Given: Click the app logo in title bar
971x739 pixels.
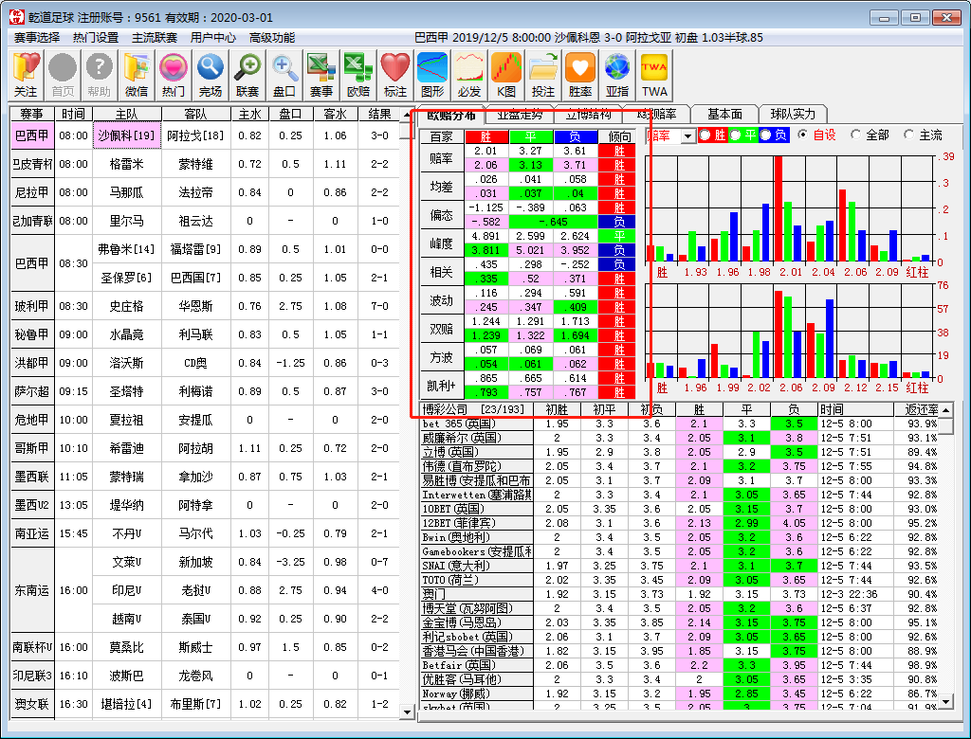Looking at the screenshot, I should [x=17, y=17].
